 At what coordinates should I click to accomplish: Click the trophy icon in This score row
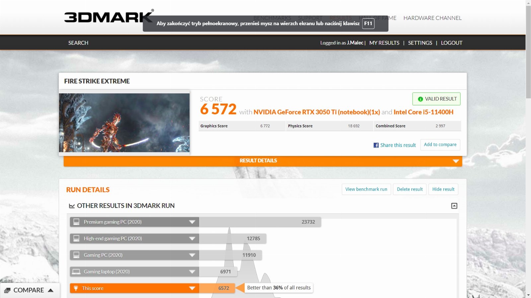pos(76,288)
